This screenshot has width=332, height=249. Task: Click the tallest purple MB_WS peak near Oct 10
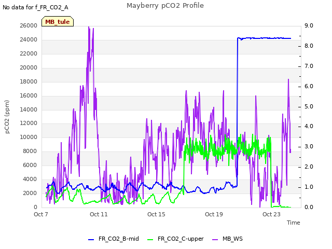point(89,27)
